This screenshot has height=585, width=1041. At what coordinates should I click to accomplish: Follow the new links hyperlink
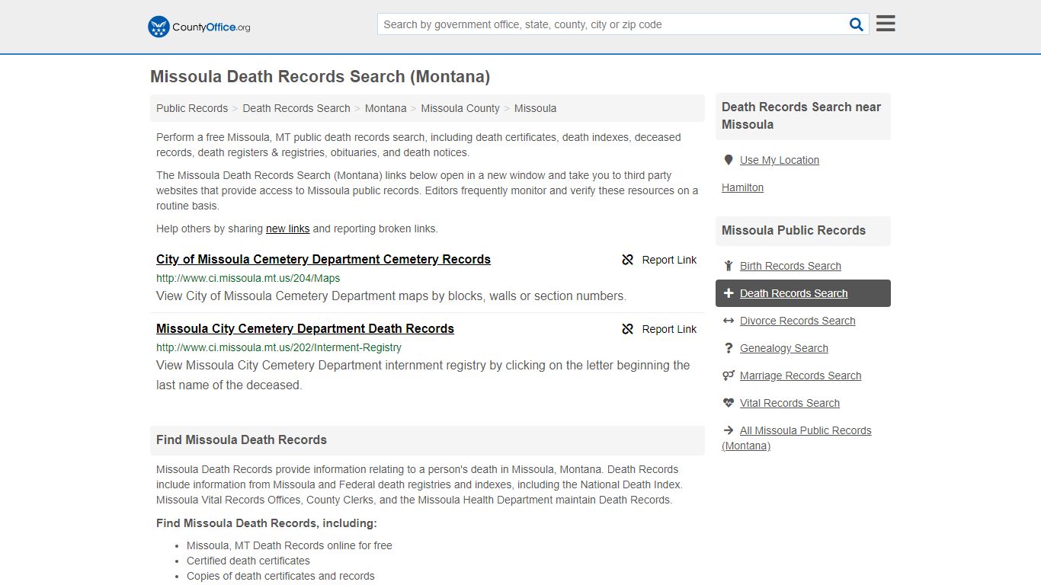click(x=287, y=229)
